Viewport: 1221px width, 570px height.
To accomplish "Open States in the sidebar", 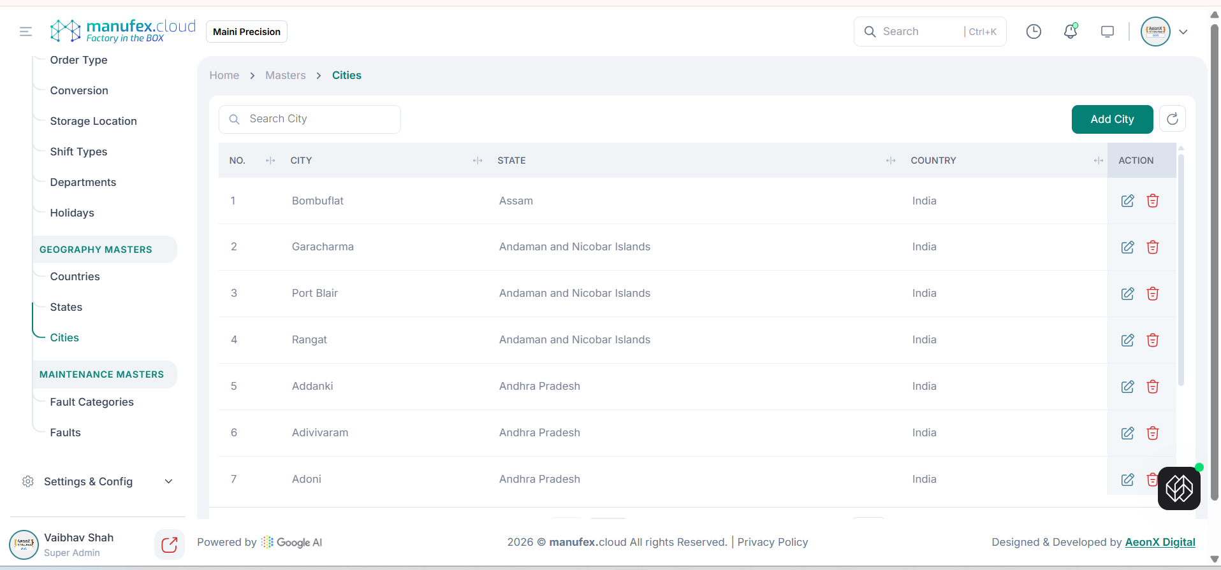I will tap(66, 307).
